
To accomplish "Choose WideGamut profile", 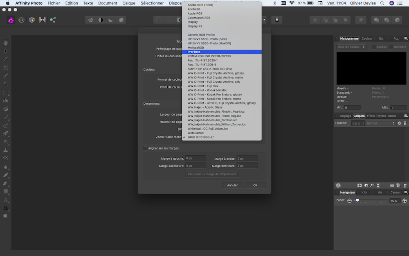I will tap(222, 133).
